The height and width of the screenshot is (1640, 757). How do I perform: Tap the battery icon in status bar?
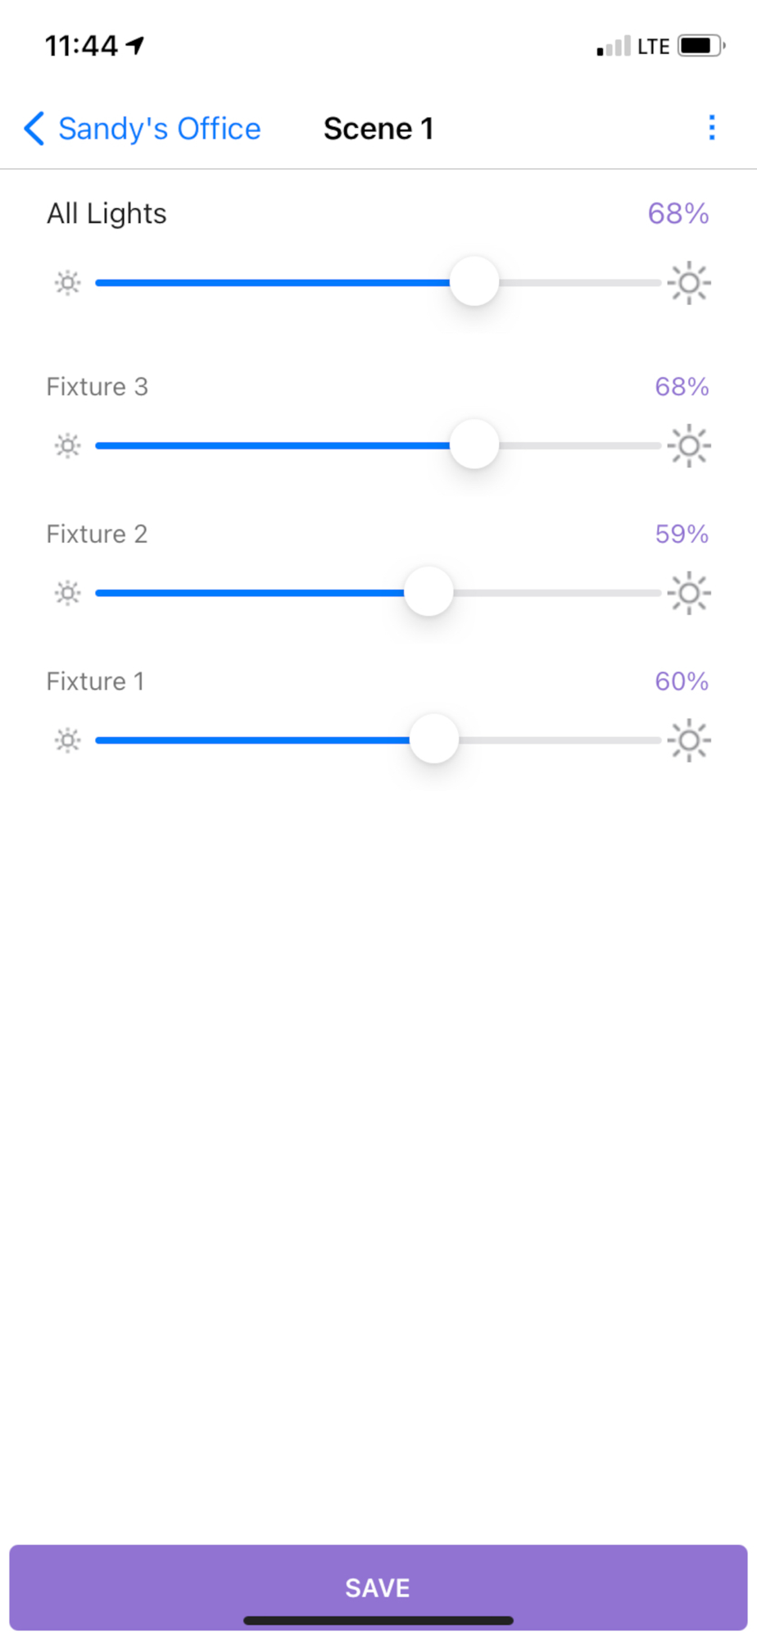pyautogui.click(x=700, y=46)
